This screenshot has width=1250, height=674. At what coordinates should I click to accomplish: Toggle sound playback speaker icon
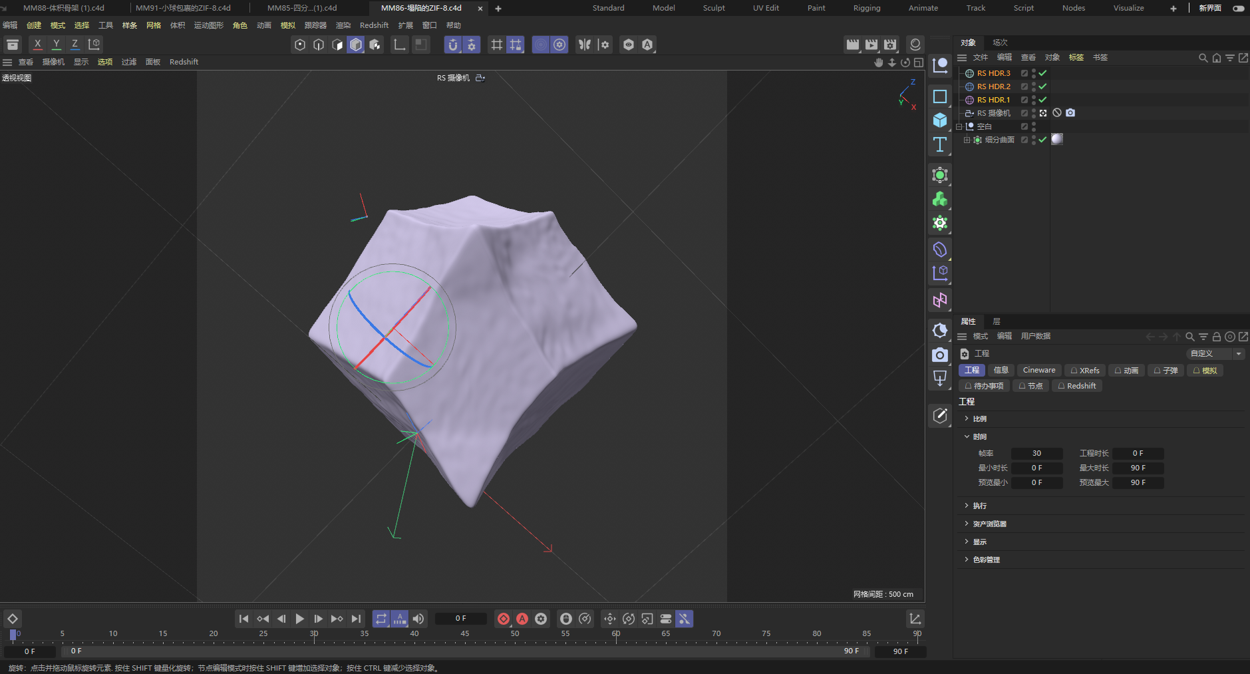coord(418,619)
